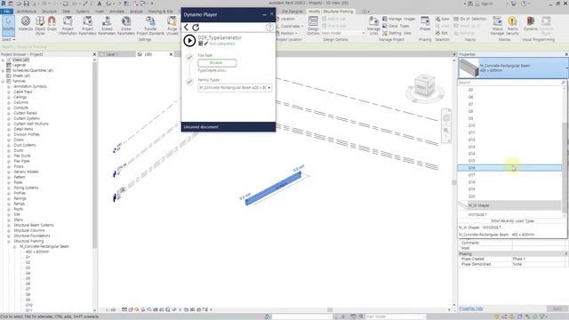
Task: Open Project Information
Action: pos(68,25)
